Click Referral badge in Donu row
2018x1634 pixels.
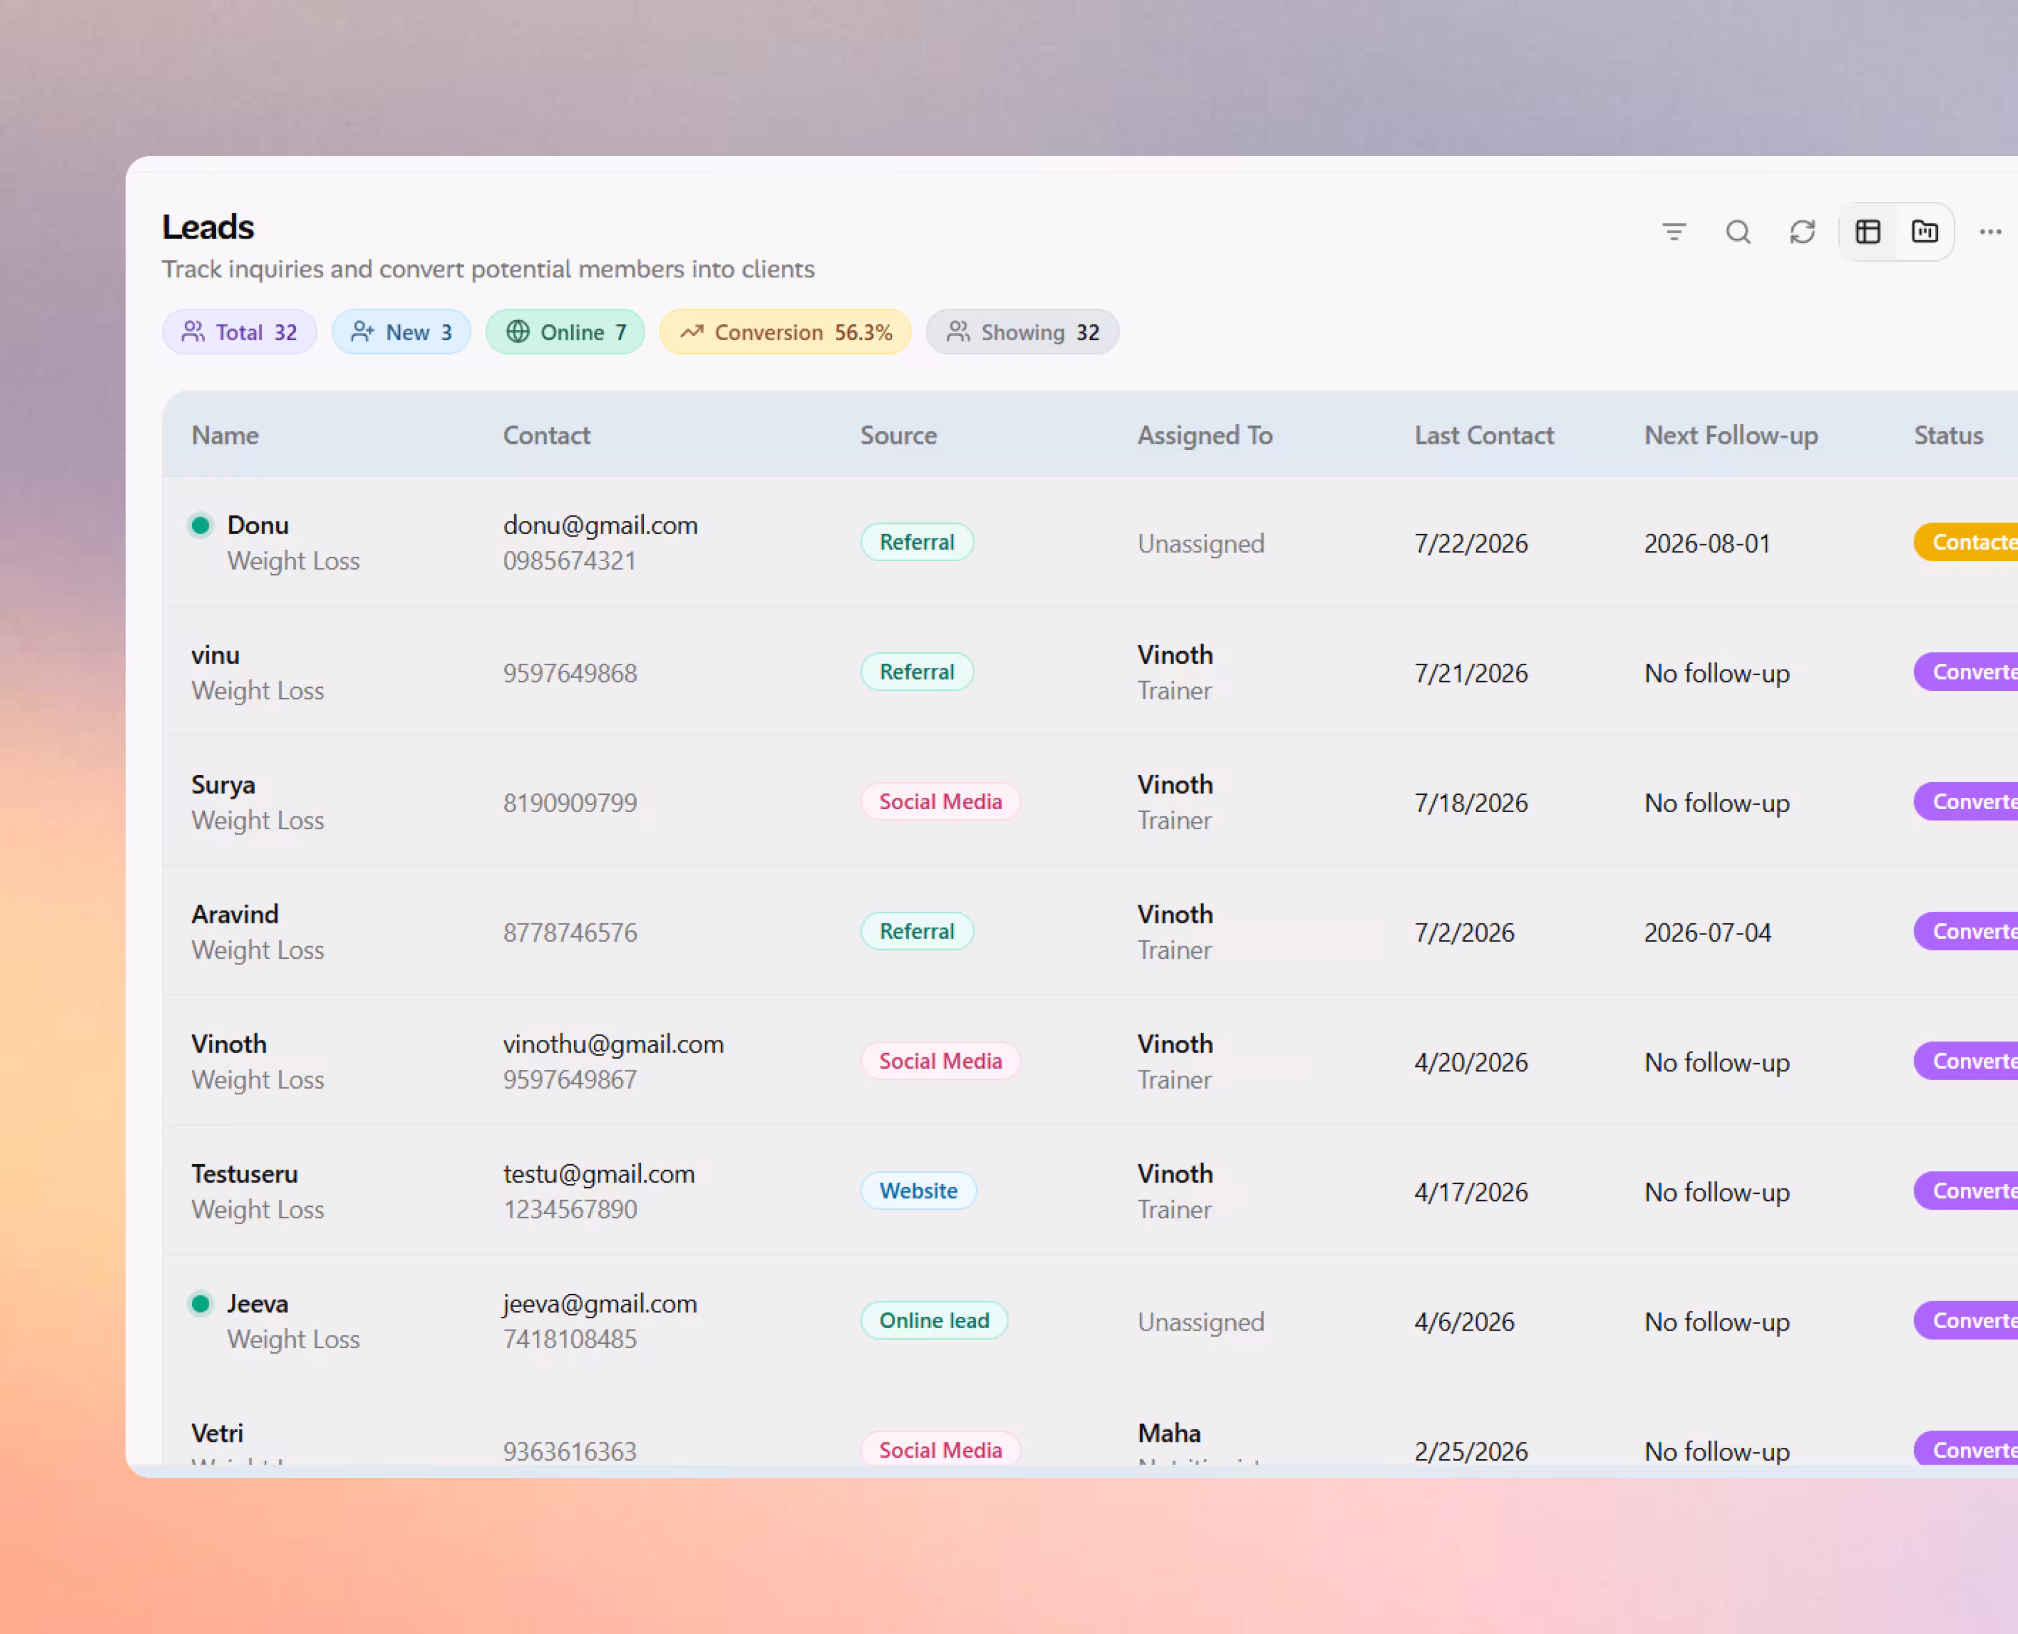click(x=917, y=542)
